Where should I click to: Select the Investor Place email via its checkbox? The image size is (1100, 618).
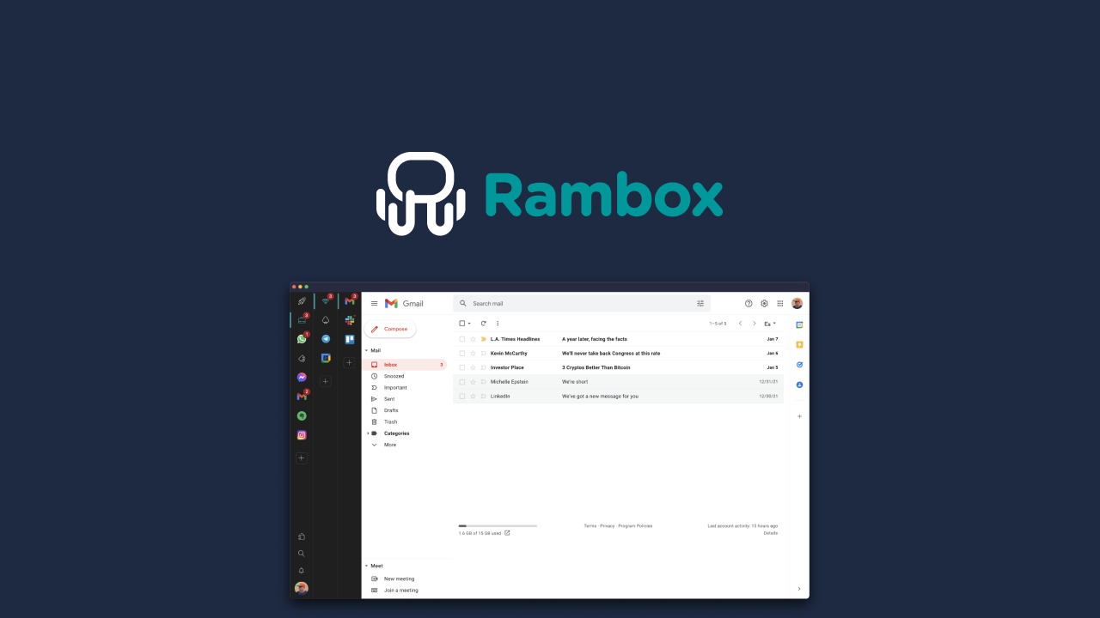(462, 367)
